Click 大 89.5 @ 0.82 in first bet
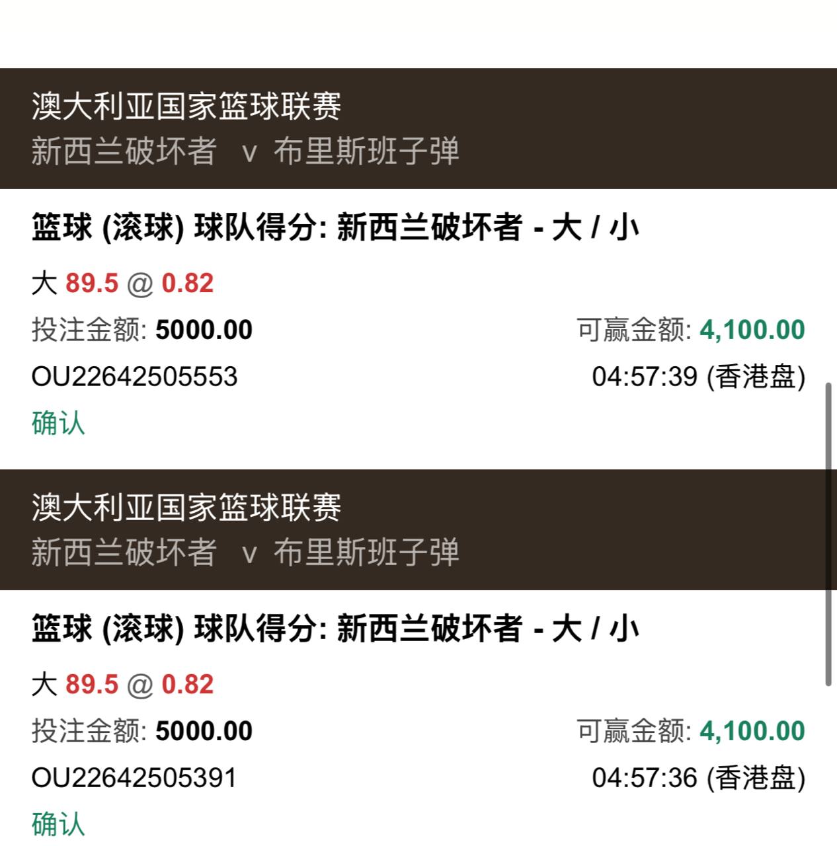Image resolution: width=837 pixels, height=846 pixels. (122, 284)
